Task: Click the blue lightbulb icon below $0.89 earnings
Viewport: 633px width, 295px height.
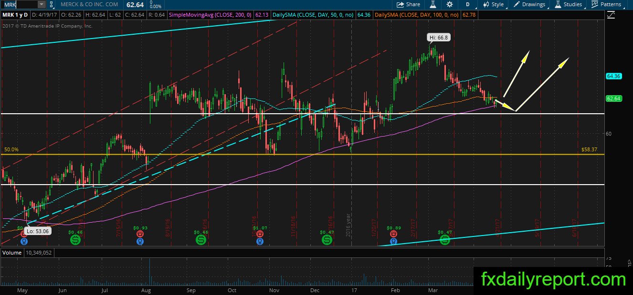Action: coord(392,241)
